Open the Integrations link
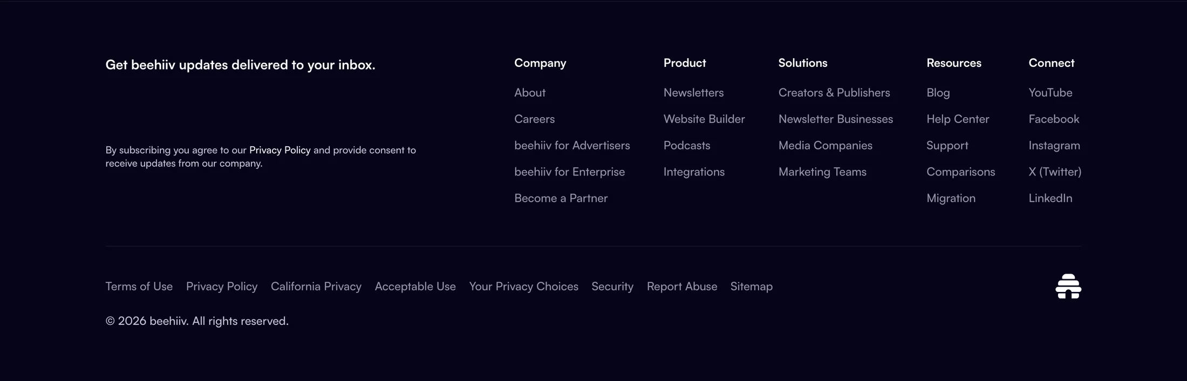This screenshot has height=381, width=1187. pos(694,172)
